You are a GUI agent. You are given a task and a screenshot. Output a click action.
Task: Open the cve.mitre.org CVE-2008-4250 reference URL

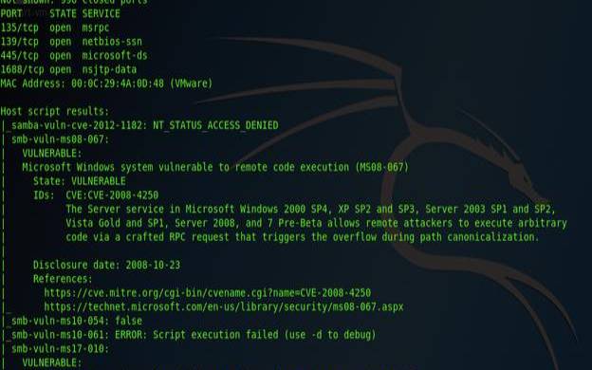pos(207,293)
